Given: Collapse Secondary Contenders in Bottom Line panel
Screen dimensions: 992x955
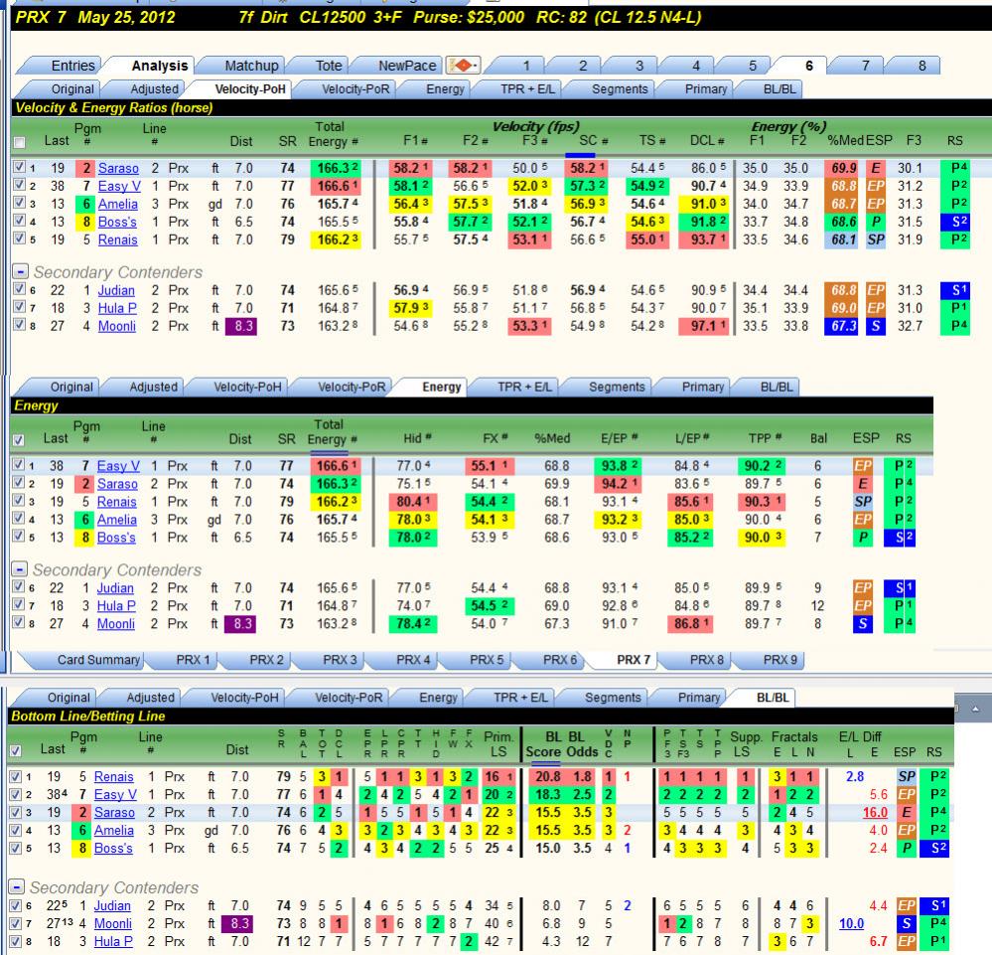Looking at the screenshot, I should coord(17,887).
